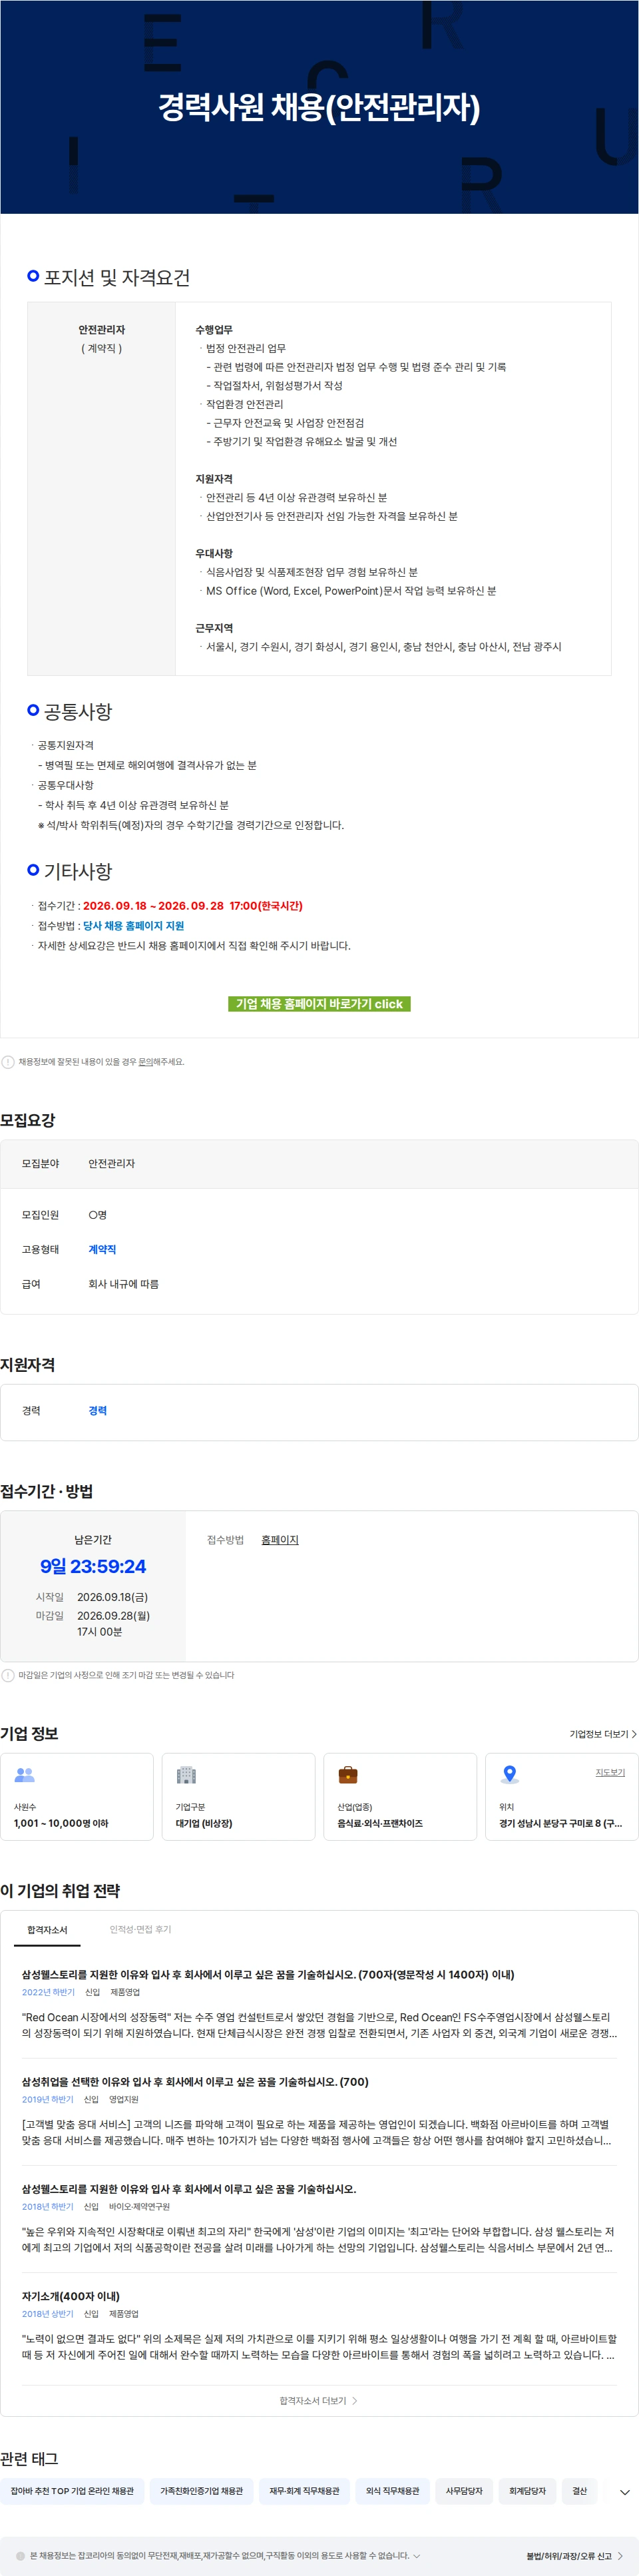Click the industry briefcase icon
This screenshot has width=639, height=2576.
(x=348, y=1774)
